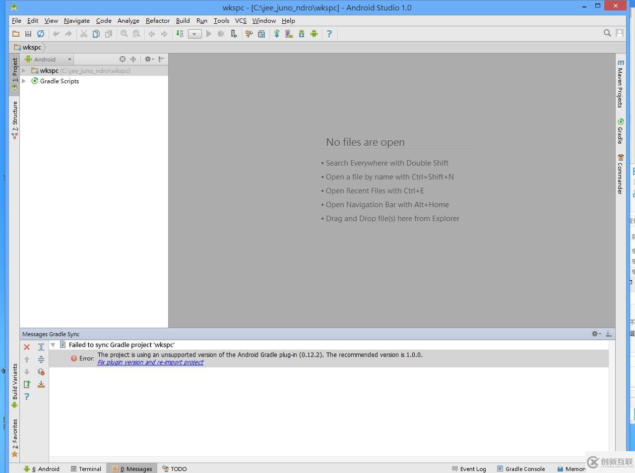Image resolution: width=635 pixels, height=473 pixels.
Task: Toggle the Build Variants side tab
Action: (15, 385)
